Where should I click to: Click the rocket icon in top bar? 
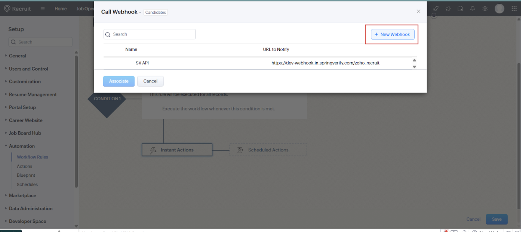[436, 9]
